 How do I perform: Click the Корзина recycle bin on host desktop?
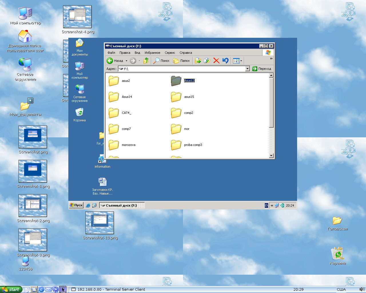337,254
